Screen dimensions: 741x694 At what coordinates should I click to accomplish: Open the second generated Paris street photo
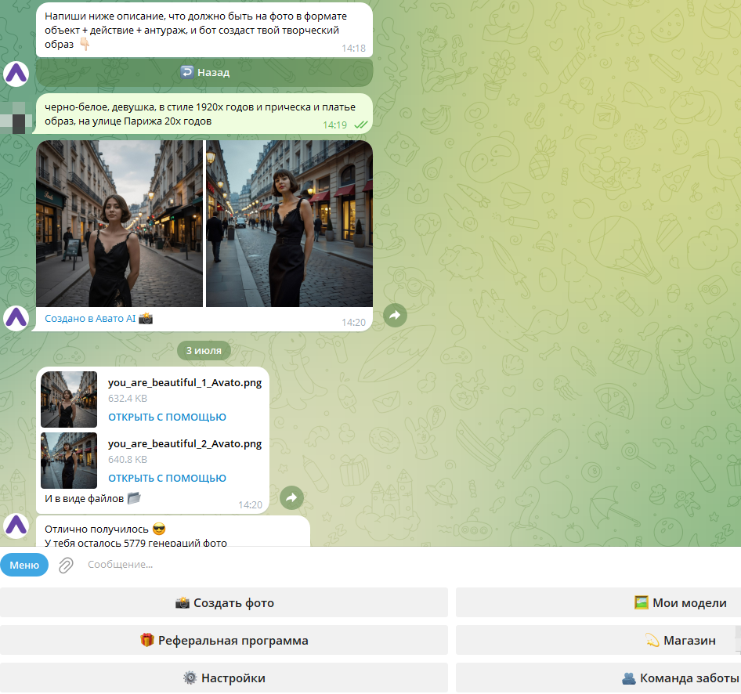point(289,223)
